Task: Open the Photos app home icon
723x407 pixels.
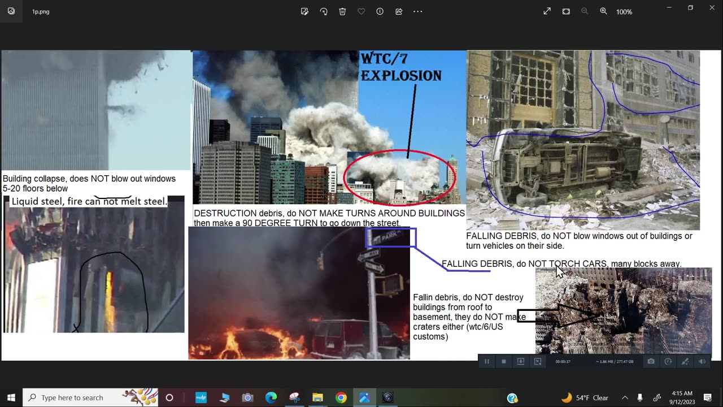Action: (11, 11)
